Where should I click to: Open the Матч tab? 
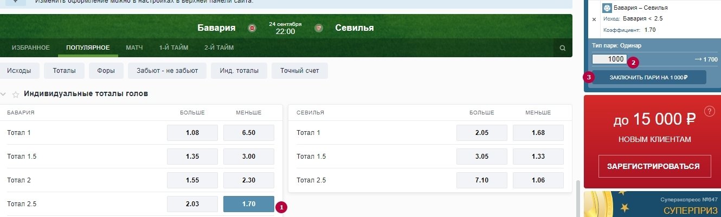tap(134, 48)
